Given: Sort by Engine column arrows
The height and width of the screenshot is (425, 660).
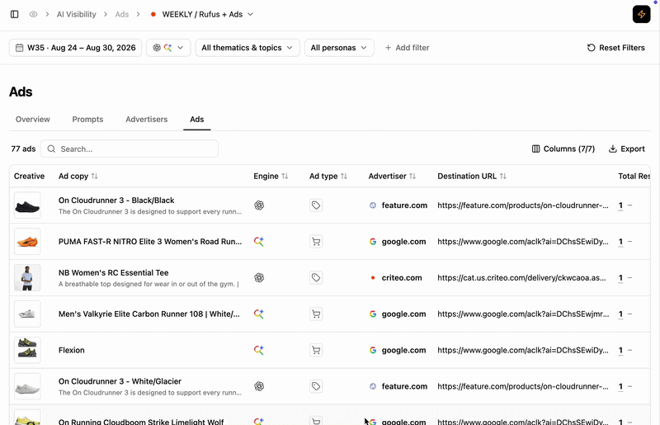Looking at the screenshot, I should pos(285,176).
